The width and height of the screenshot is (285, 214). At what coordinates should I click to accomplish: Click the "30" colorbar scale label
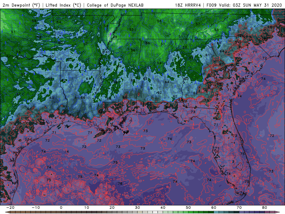coord(138,208)
